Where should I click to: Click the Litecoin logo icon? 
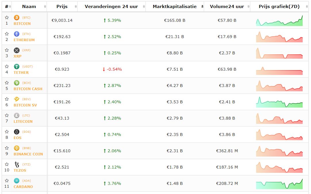[x=17, y=115]
